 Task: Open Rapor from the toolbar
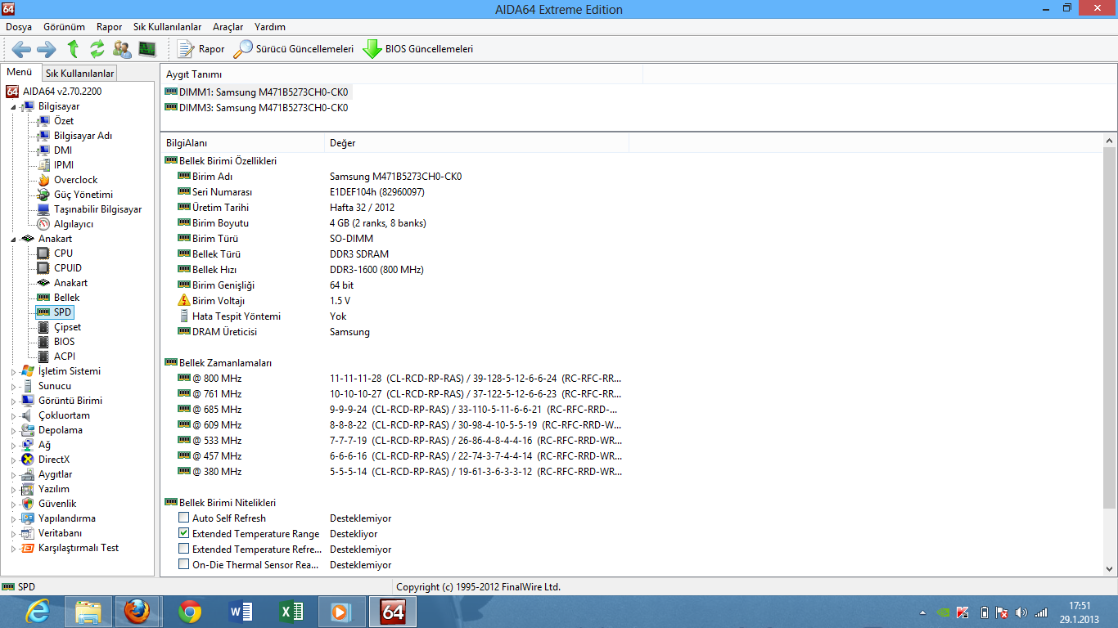coord(201,49)
